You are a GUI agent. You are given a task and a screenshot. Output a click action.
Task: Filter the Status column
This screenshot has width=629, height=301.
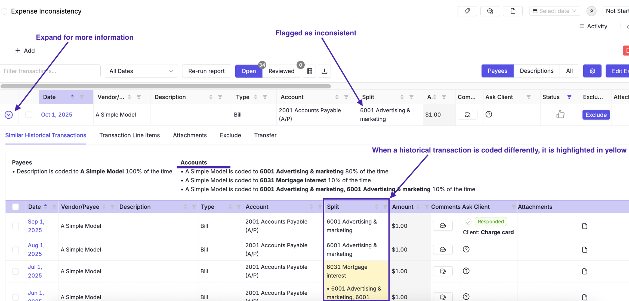coord(569,97)
